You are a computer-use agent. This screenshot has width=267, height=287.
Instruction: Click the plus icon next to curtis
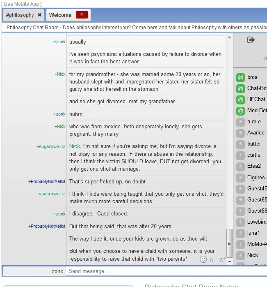click(x=240, y=155)
